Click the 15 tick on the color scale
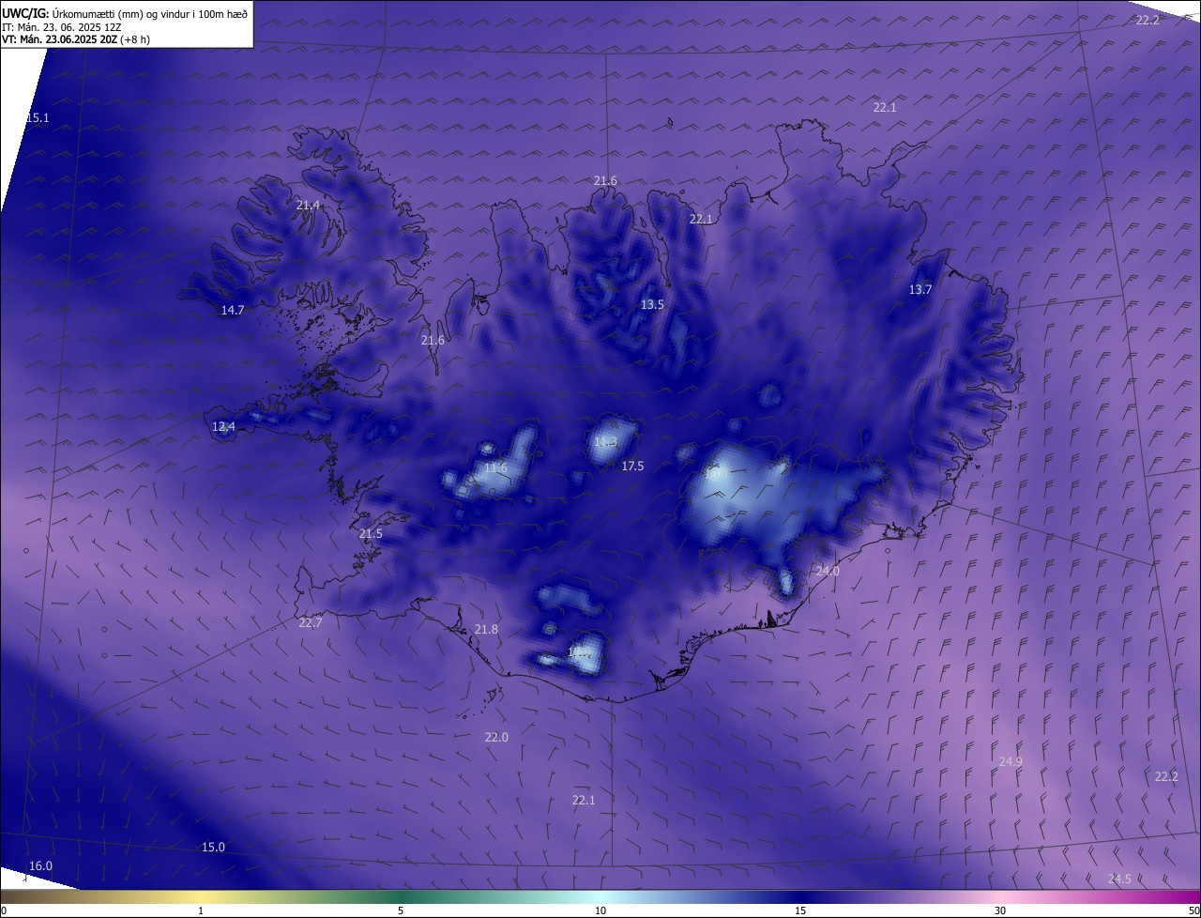This screenshot has height=918, width=1201. point(800,910)
